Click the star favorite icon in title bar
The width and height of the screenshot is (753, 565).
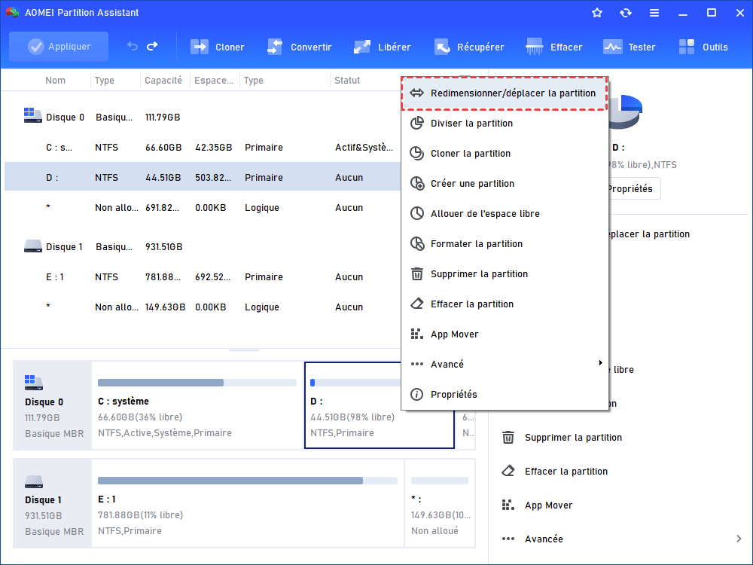(597, 13)
